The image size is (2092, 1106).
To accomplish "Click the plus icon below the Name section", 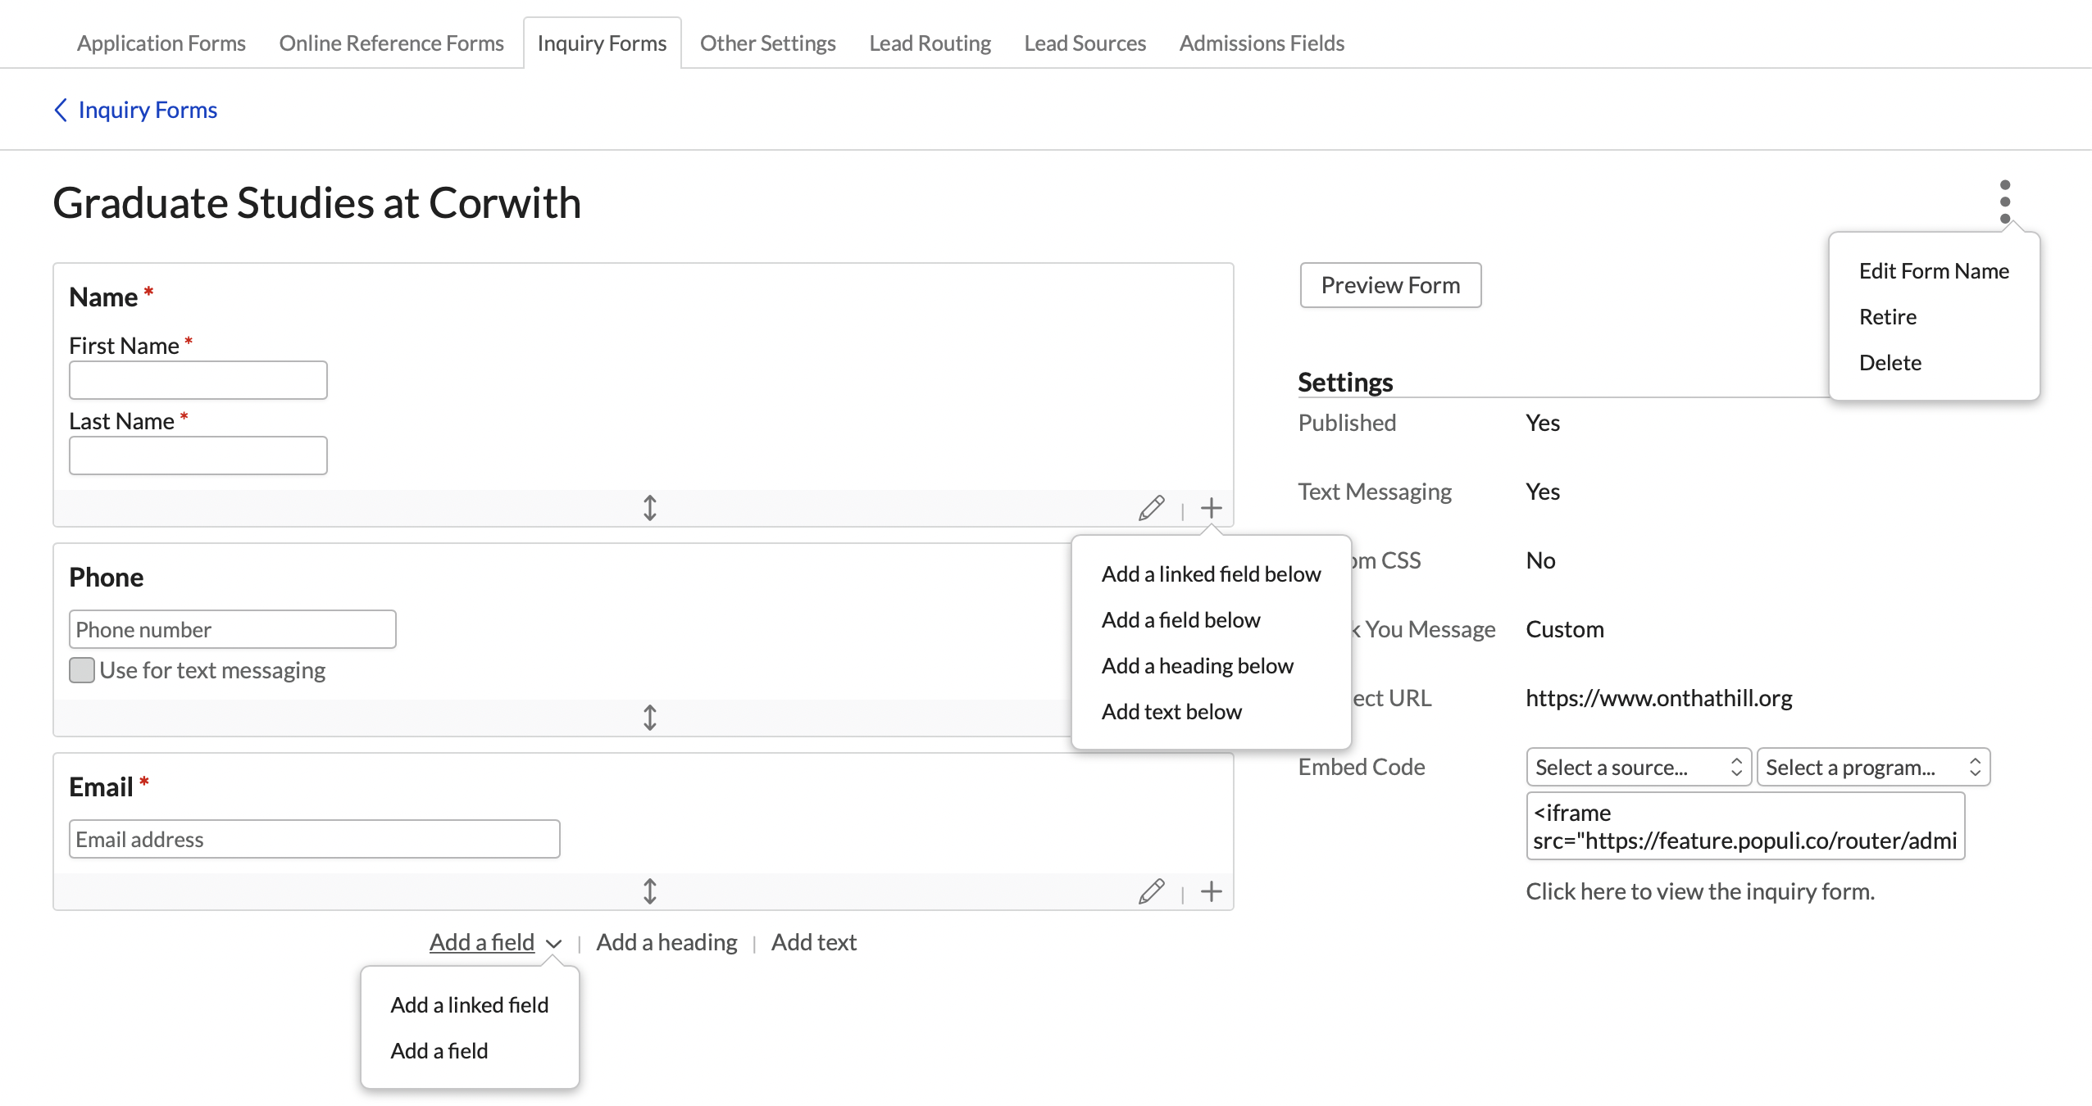I will click(1211, 508).
